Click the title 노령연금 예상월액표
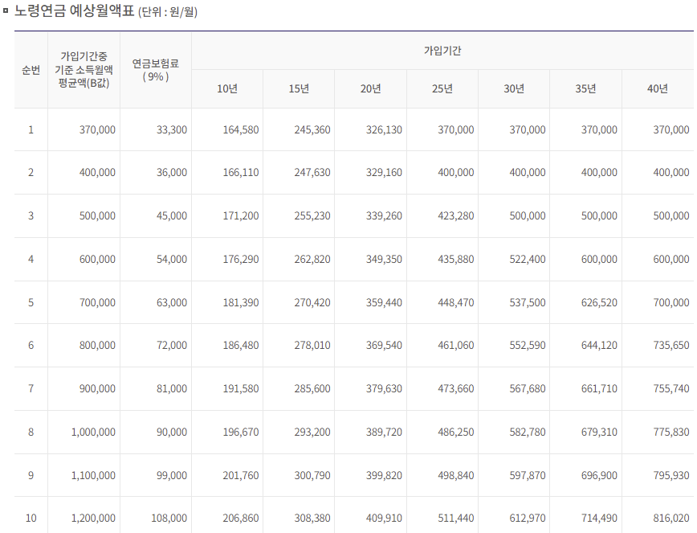697x533 pixels. pyautogui.click(x=74, y=10)
